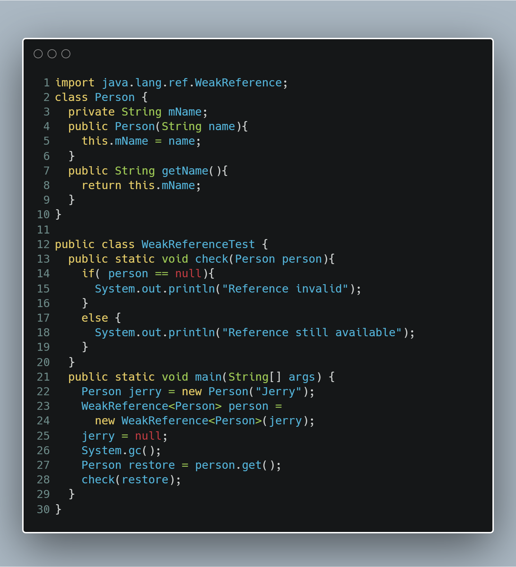Click the middle window circle button

coord(52,54)
